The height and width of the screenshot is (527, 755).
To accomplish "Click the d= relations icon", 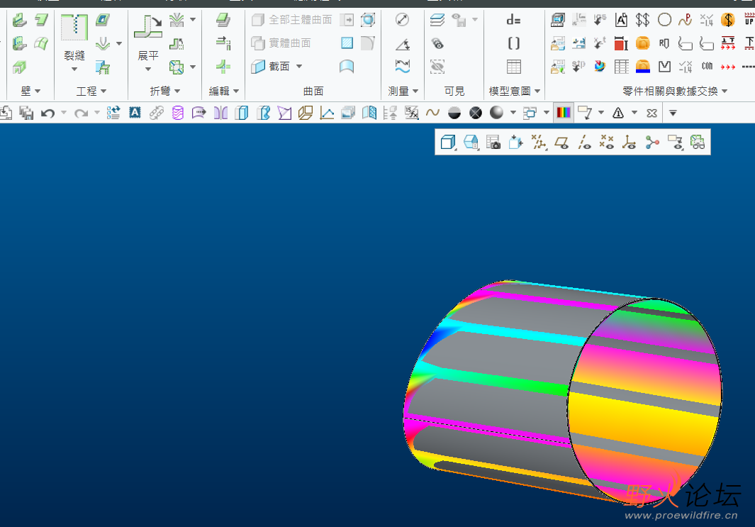I will tap(514, 20).
